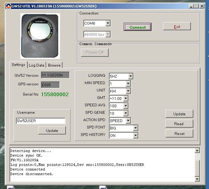Select the Settings tab
Viewport: 209px width, 189px height.
point(18,65)
